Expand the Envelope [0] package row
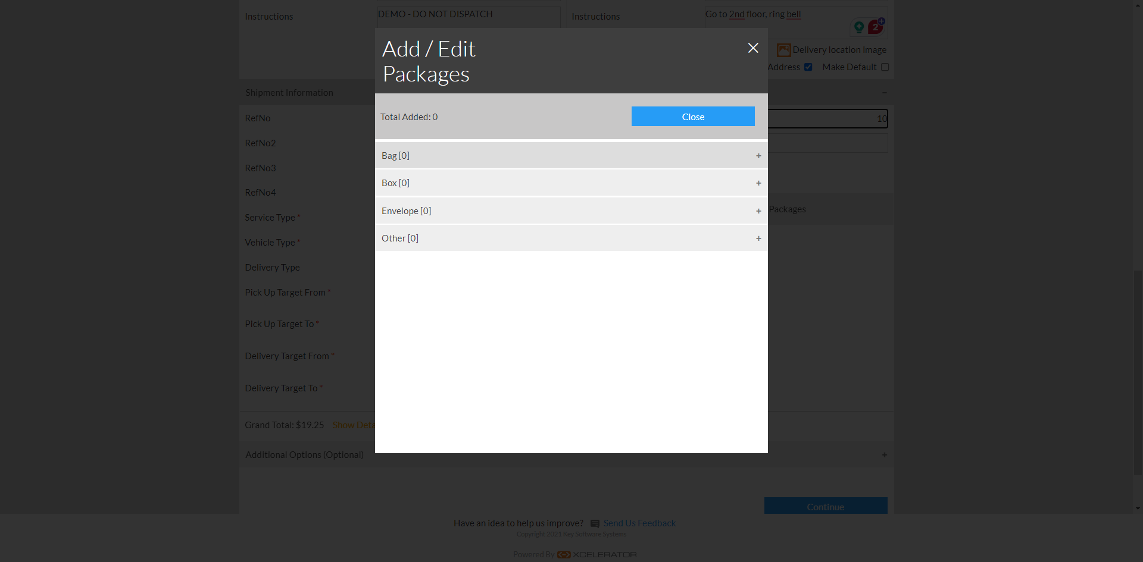 click(x=571, y=211)
